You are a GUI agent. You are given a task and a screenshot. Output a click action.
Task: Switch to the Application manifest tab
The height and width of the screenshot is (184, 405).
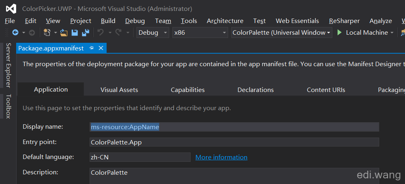[51, 89]
